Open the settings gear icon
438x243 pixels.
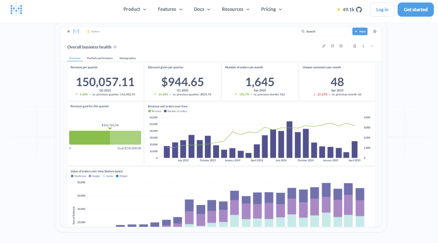coord(375,32)
